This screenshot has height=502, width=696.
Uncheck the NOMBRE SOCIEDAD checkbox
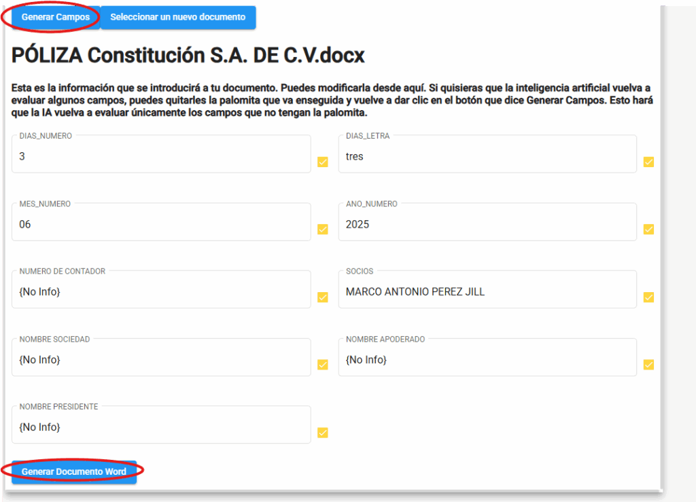(323, 365)
